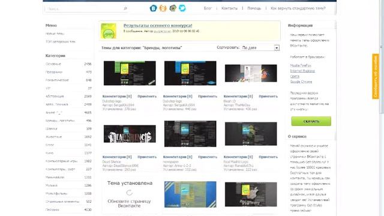Click Применить for the Dead Silence theme
The width and height of the screenshot is (384, 216).
(147, 157)
